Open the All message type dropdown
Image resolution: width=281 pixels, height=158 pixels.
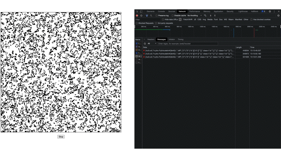(152, 43)
